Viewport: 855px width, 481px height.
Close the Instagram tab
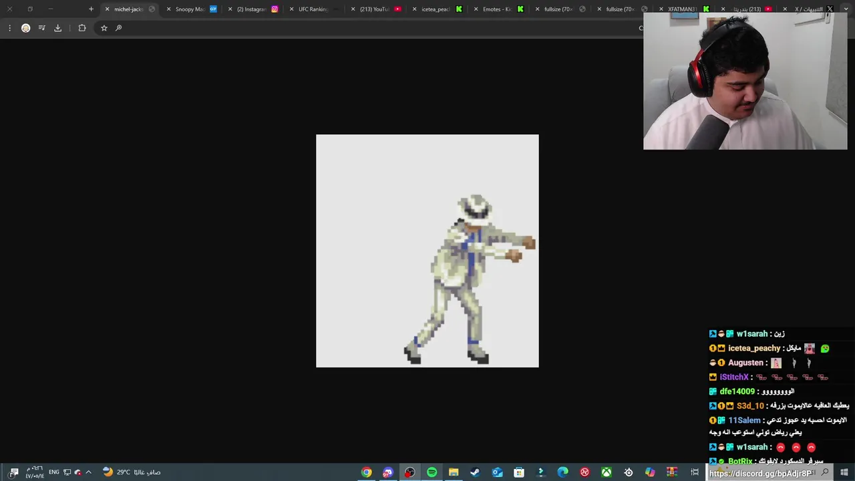click(230, 9)
